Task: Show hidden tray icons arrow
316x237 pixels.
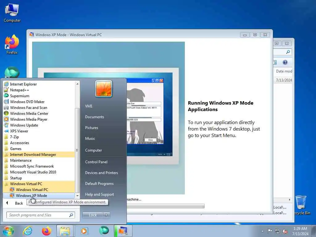Action: pyautogui.click(x=262, y=231)
